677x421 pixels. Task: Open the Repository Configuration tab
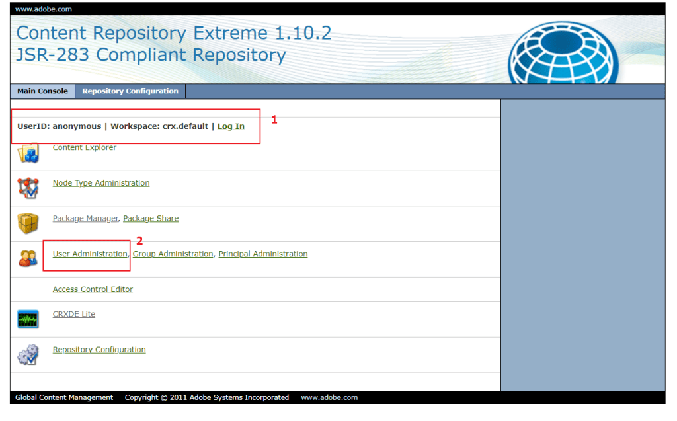130,91
